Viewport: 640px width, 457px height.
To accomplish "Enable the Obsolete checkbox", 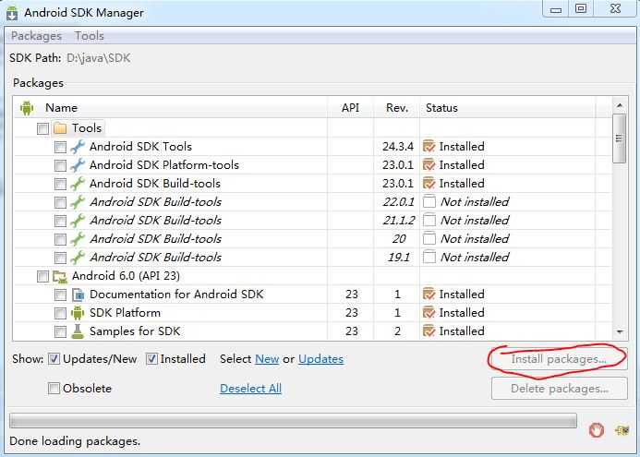I will (x=54, y=389).
